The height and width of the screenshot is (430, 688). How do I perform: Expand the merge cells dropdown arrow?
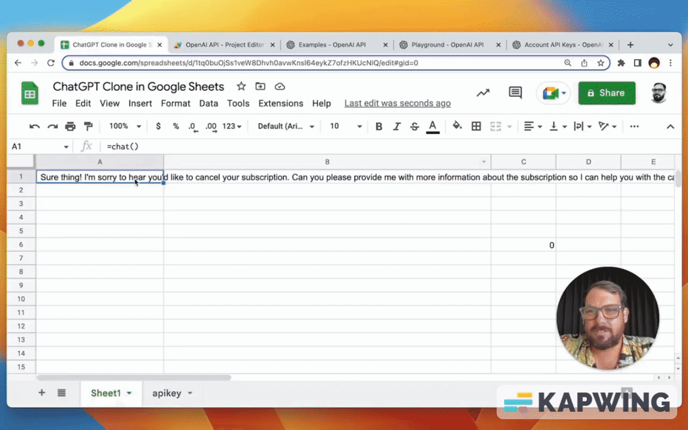click(509, 127)
